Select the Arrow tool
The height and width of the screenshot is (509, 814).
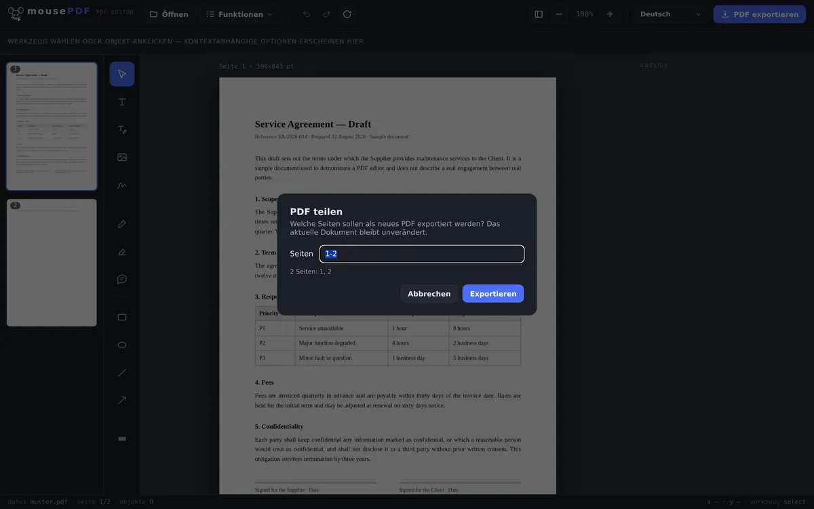coord(122,400)
